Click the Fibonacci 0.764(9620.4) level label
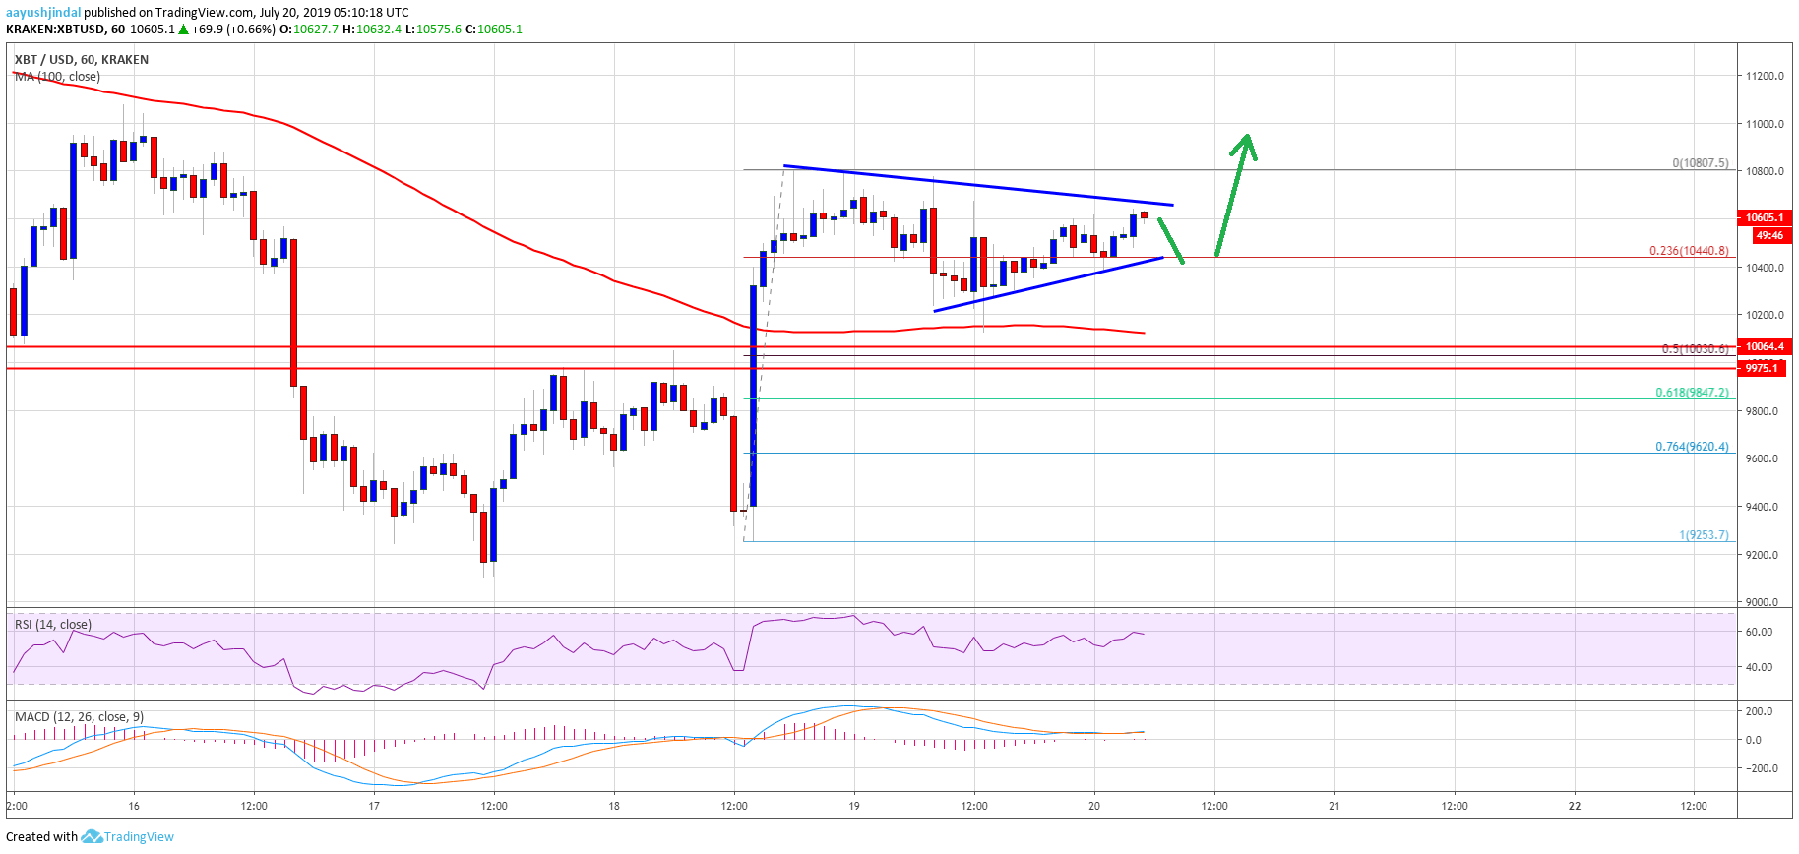 (1692, 447)
